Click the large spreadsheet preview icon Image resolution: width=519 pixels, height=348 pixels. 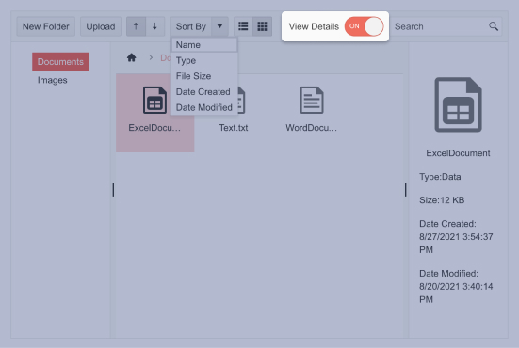pos(458,104)
